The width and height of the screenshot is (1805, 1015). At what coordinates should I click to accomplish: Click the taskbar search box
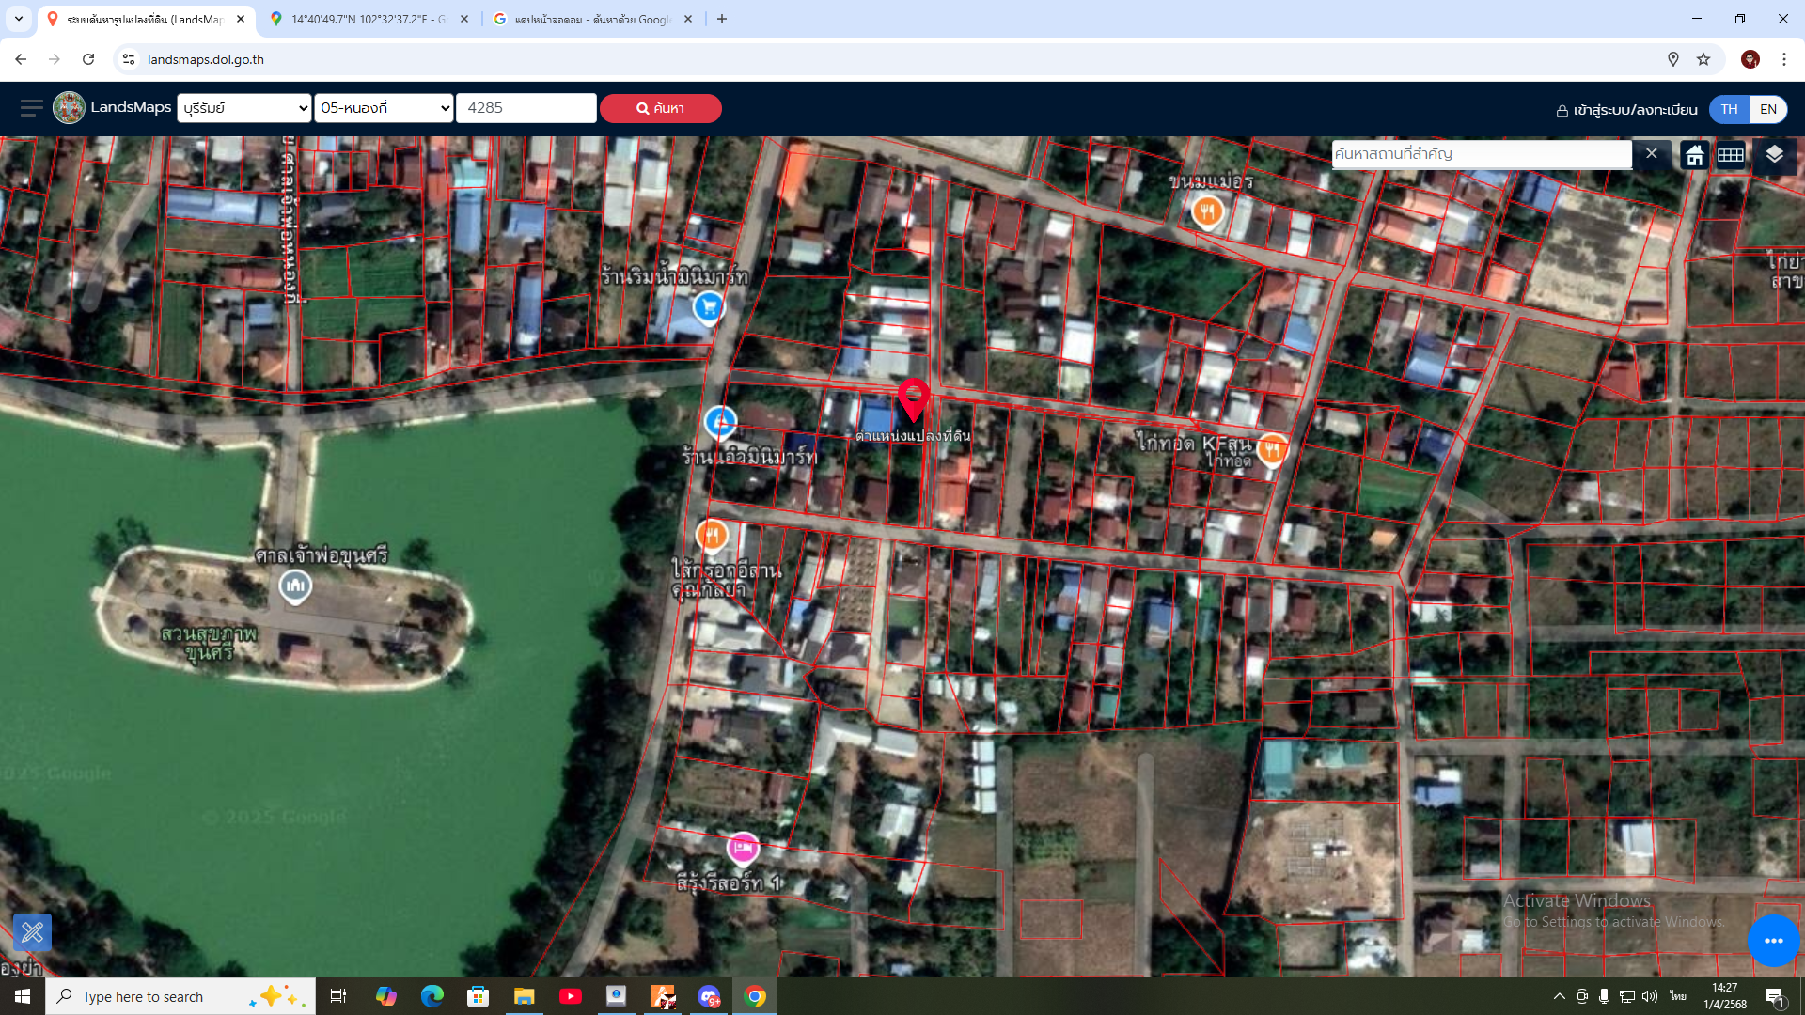point(180,996)
